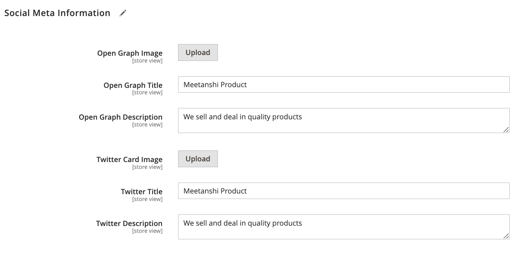Click the Open Graph Image field label
The height and width of the screenshot is (253, 522).
[x=130, y=53]
